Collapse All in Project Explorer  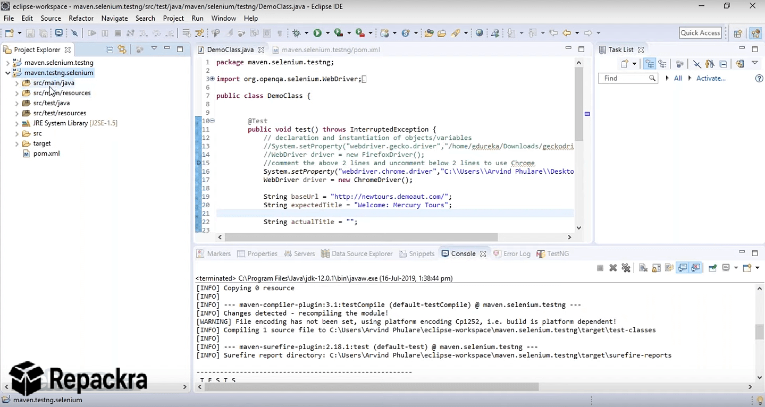pos(110,49)
